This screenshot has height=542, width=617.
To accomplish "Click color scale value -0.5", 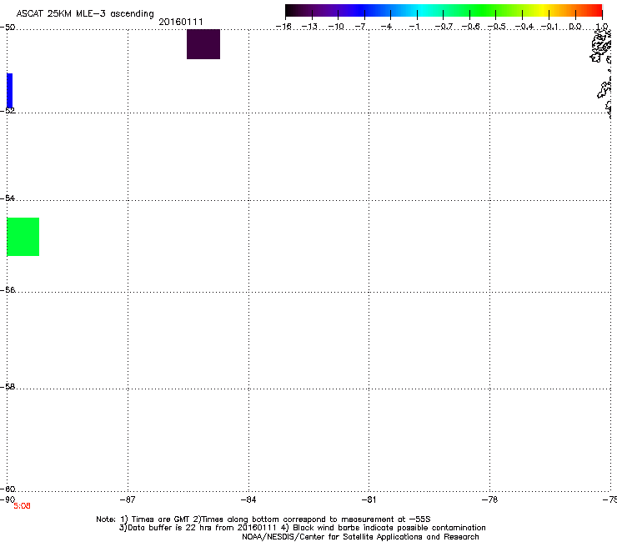I will tap(497, 27).
